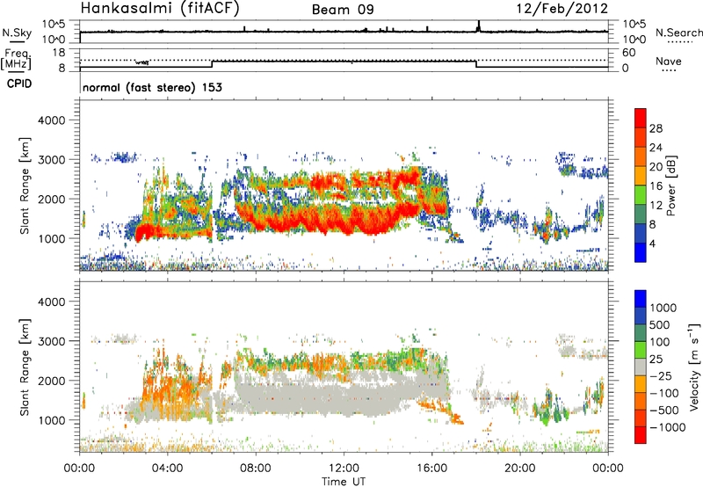Click the 'N.Sky' legend label
This screenshot has width=703, height=487.
click(17, 33)
